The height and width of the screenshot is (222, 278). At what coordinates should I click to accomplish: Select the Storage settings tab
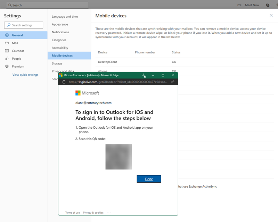click(57, 63)
